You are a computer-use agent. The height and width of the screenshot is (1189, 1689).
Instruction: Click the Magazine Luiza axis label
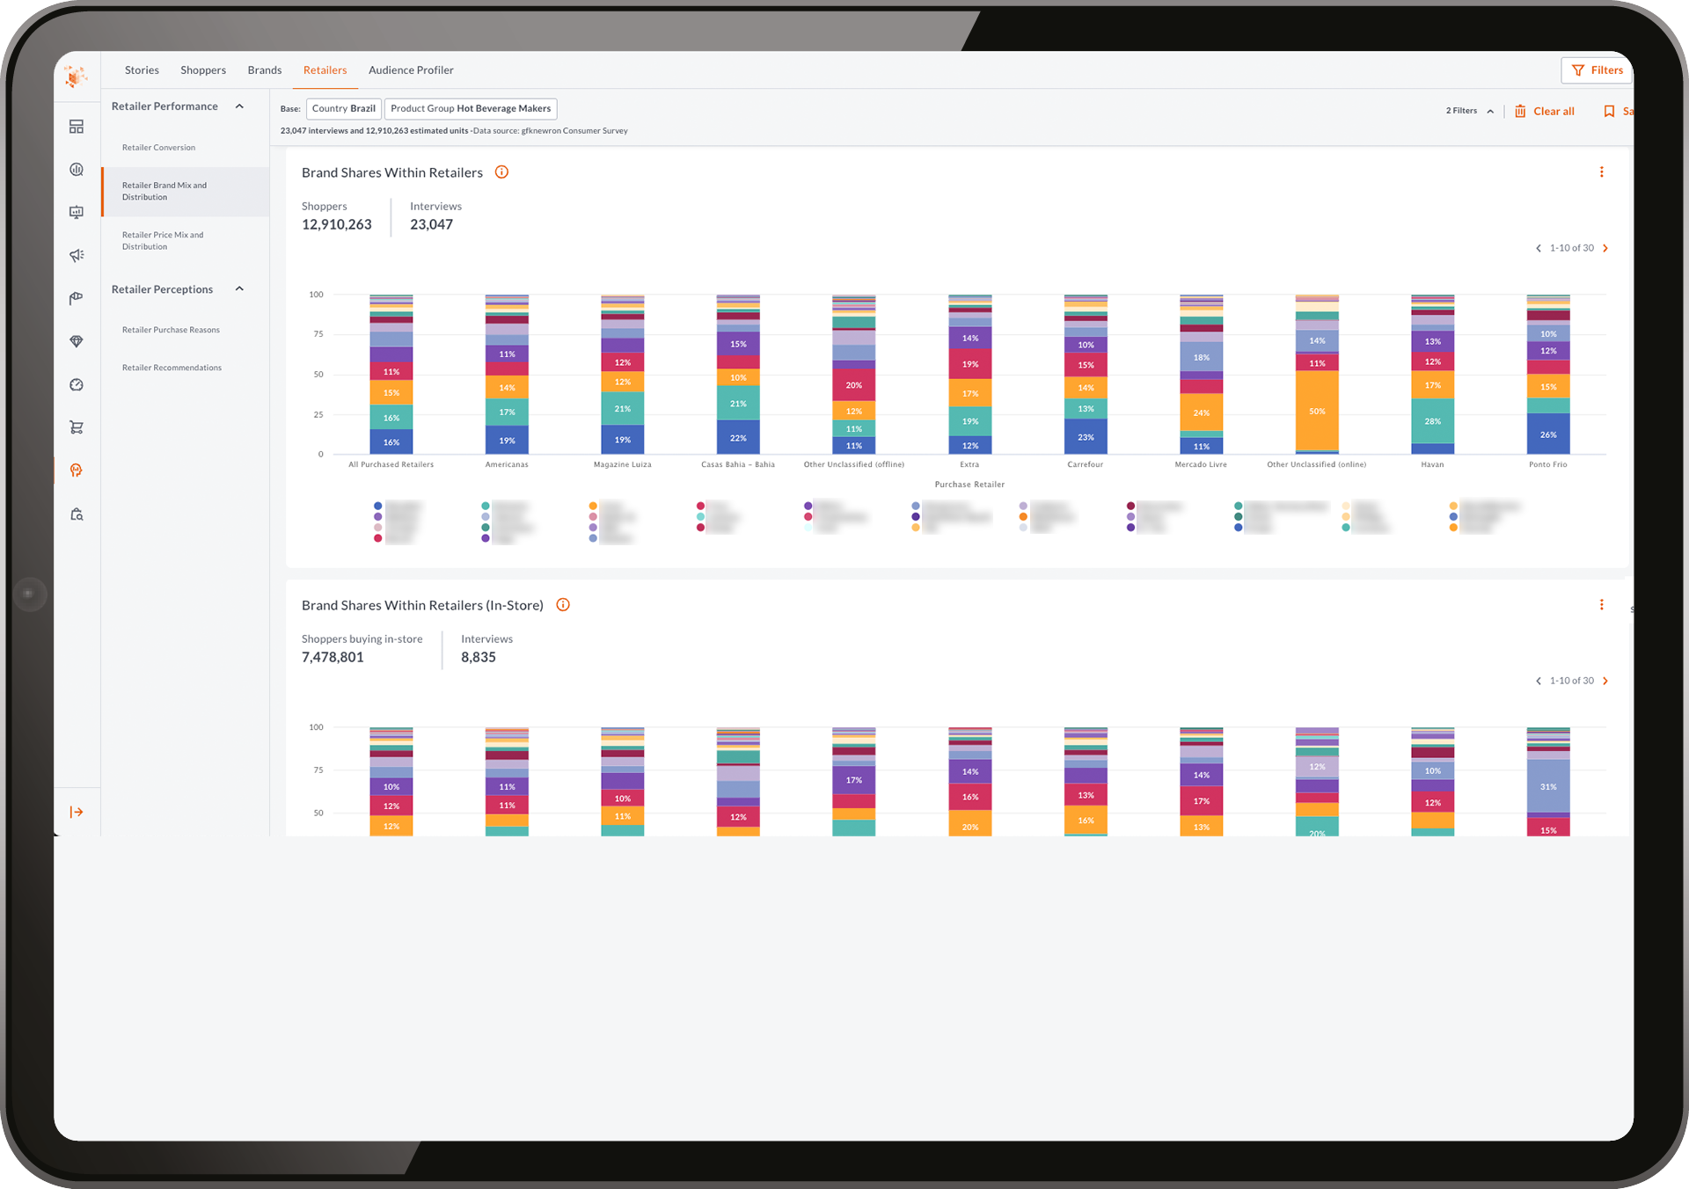[623, 464]
